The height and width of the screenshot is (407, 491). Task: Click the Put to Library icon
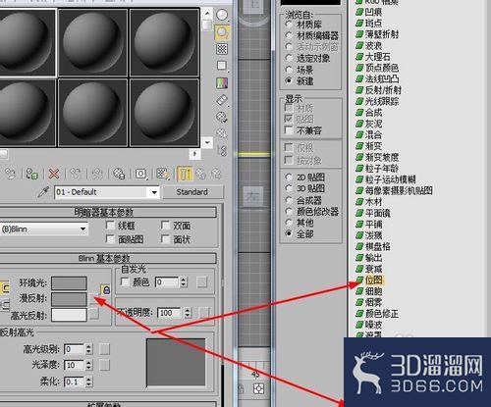click(119, 174)
